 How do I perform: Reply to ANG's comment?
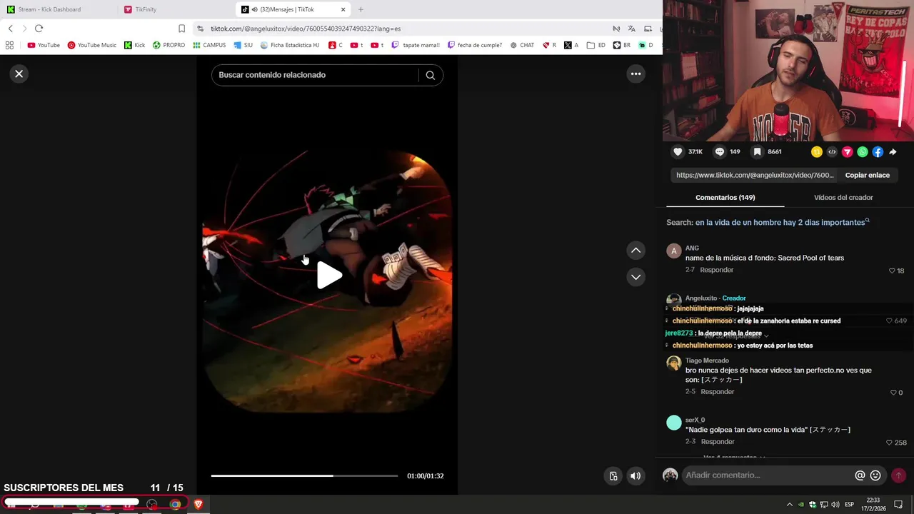point(716,271)
